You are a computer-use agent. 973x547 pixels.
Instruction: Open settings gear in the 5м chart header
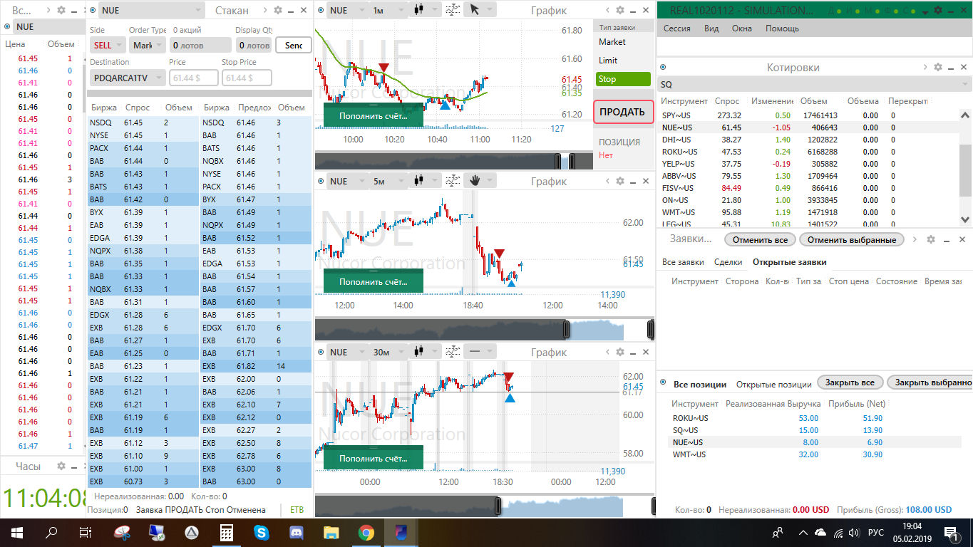tap(620, 181)
